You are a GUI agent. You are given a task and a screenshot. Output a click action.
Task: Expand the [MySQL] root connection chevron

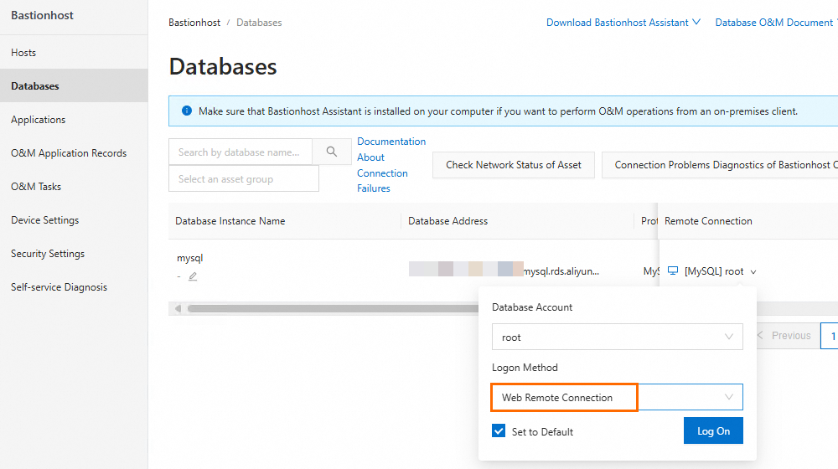click(753, 272)
